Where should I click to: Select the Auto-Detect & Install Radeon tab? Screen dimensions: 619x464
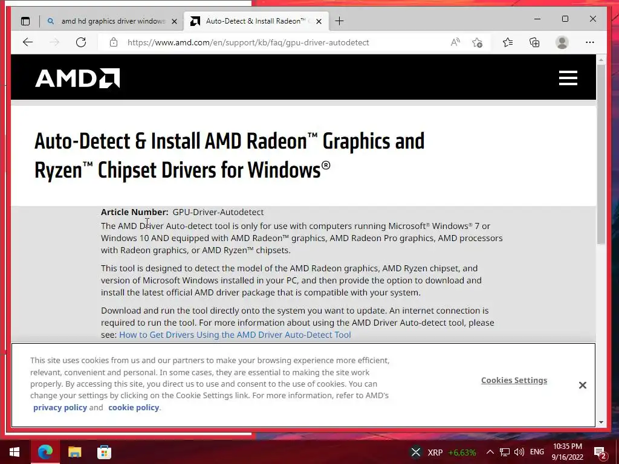256,21
